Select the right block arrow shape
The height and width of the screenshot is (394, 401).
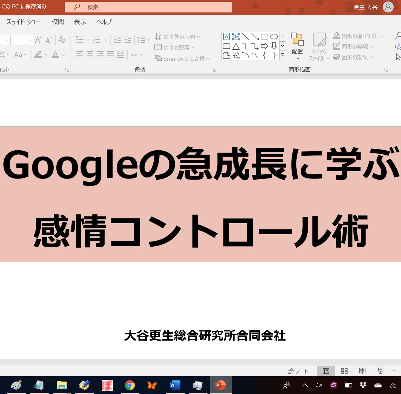tap(265, 46)
